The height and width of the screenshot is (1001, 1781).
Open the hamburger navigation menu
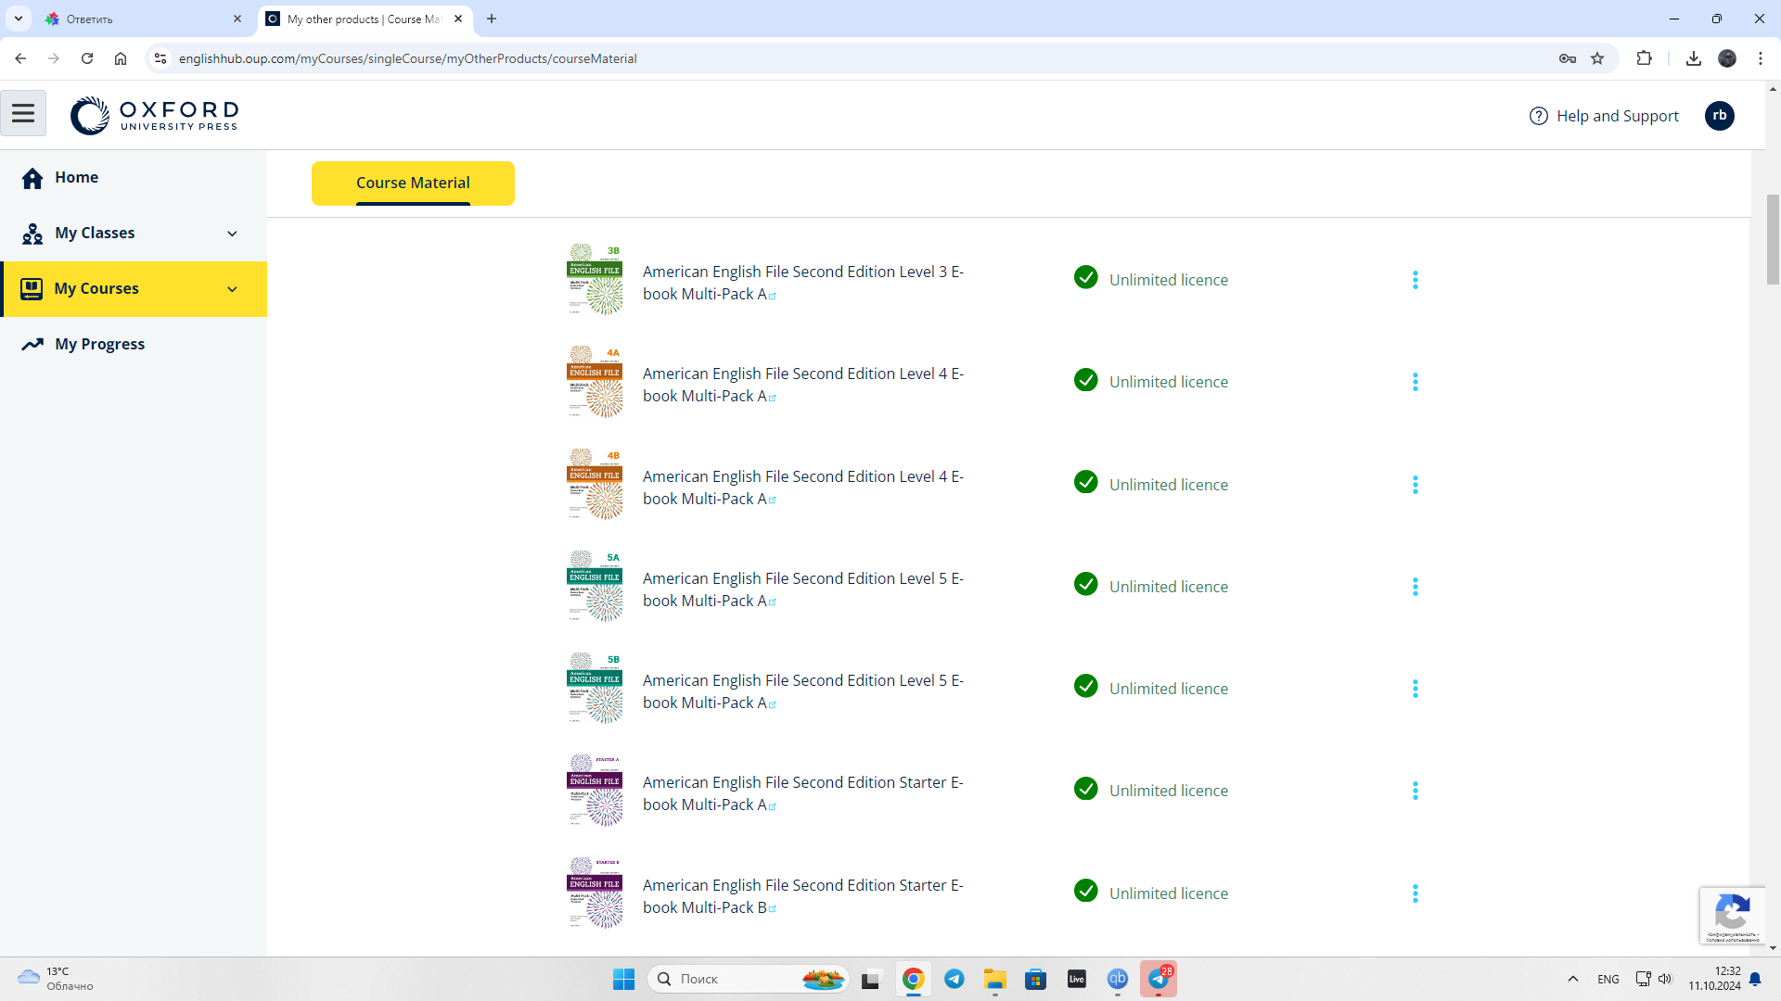coord(23,113)
